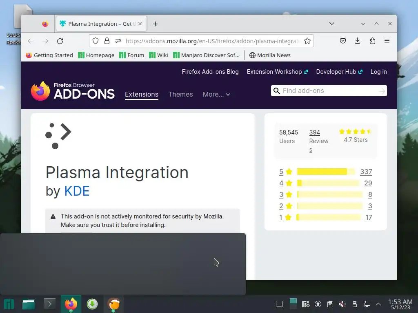View site security via the padlock icon
This screenshot has height=313, width=418.
tap(107, 41)
